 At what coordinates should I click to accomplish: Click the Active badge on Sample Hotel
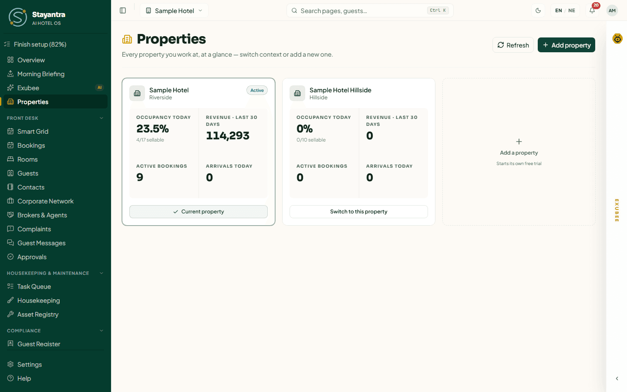[257, 90]
